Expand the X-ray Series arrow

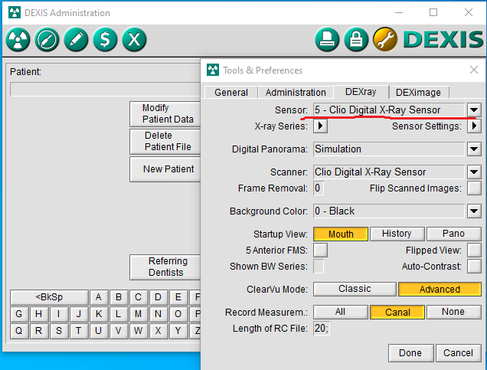tap(320, 126)
